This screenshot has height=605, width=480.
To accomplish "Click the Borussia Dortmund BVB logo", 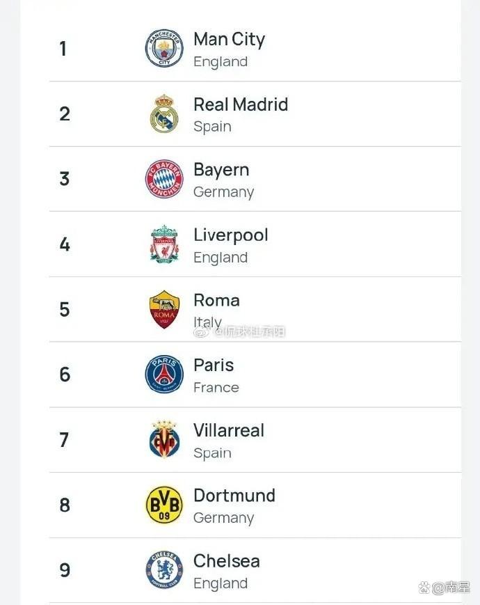I will (164, 505).
